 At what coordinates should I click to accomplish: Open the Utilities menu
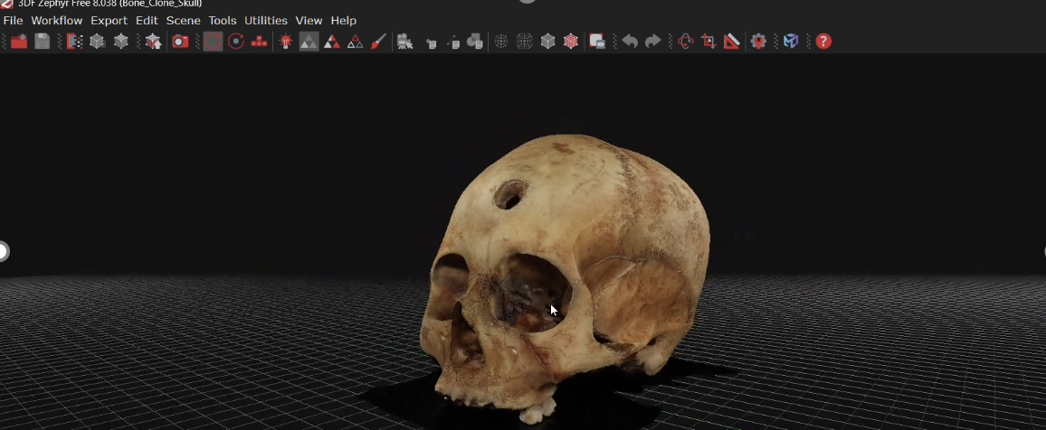point(266,20)
